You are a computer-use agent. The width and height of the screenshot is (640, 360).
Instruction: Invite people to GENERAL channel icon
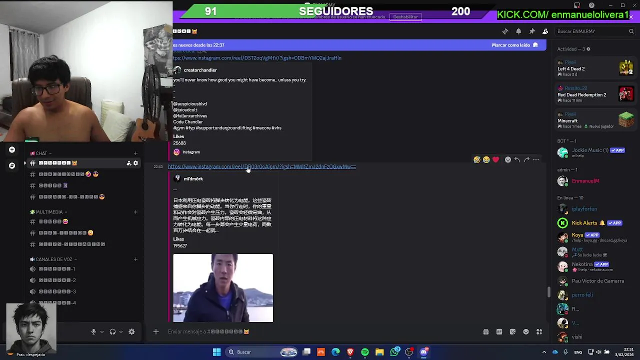point(129,163)
